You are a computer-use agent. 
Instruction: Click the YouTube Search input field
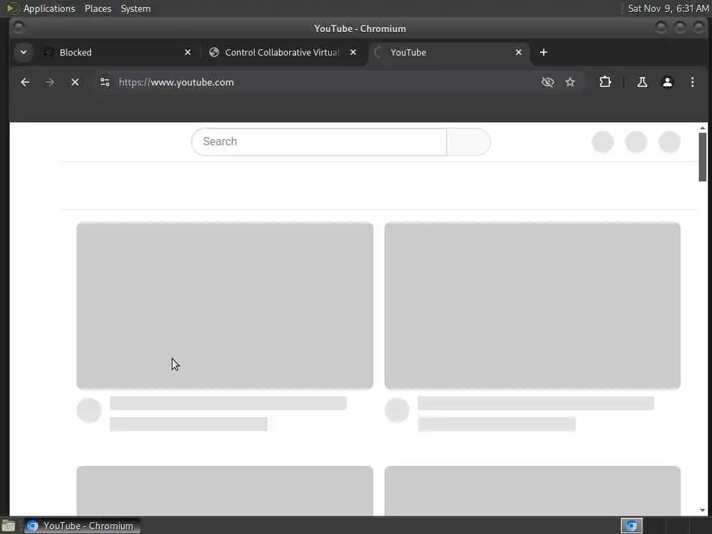click(x=319, y=142)
